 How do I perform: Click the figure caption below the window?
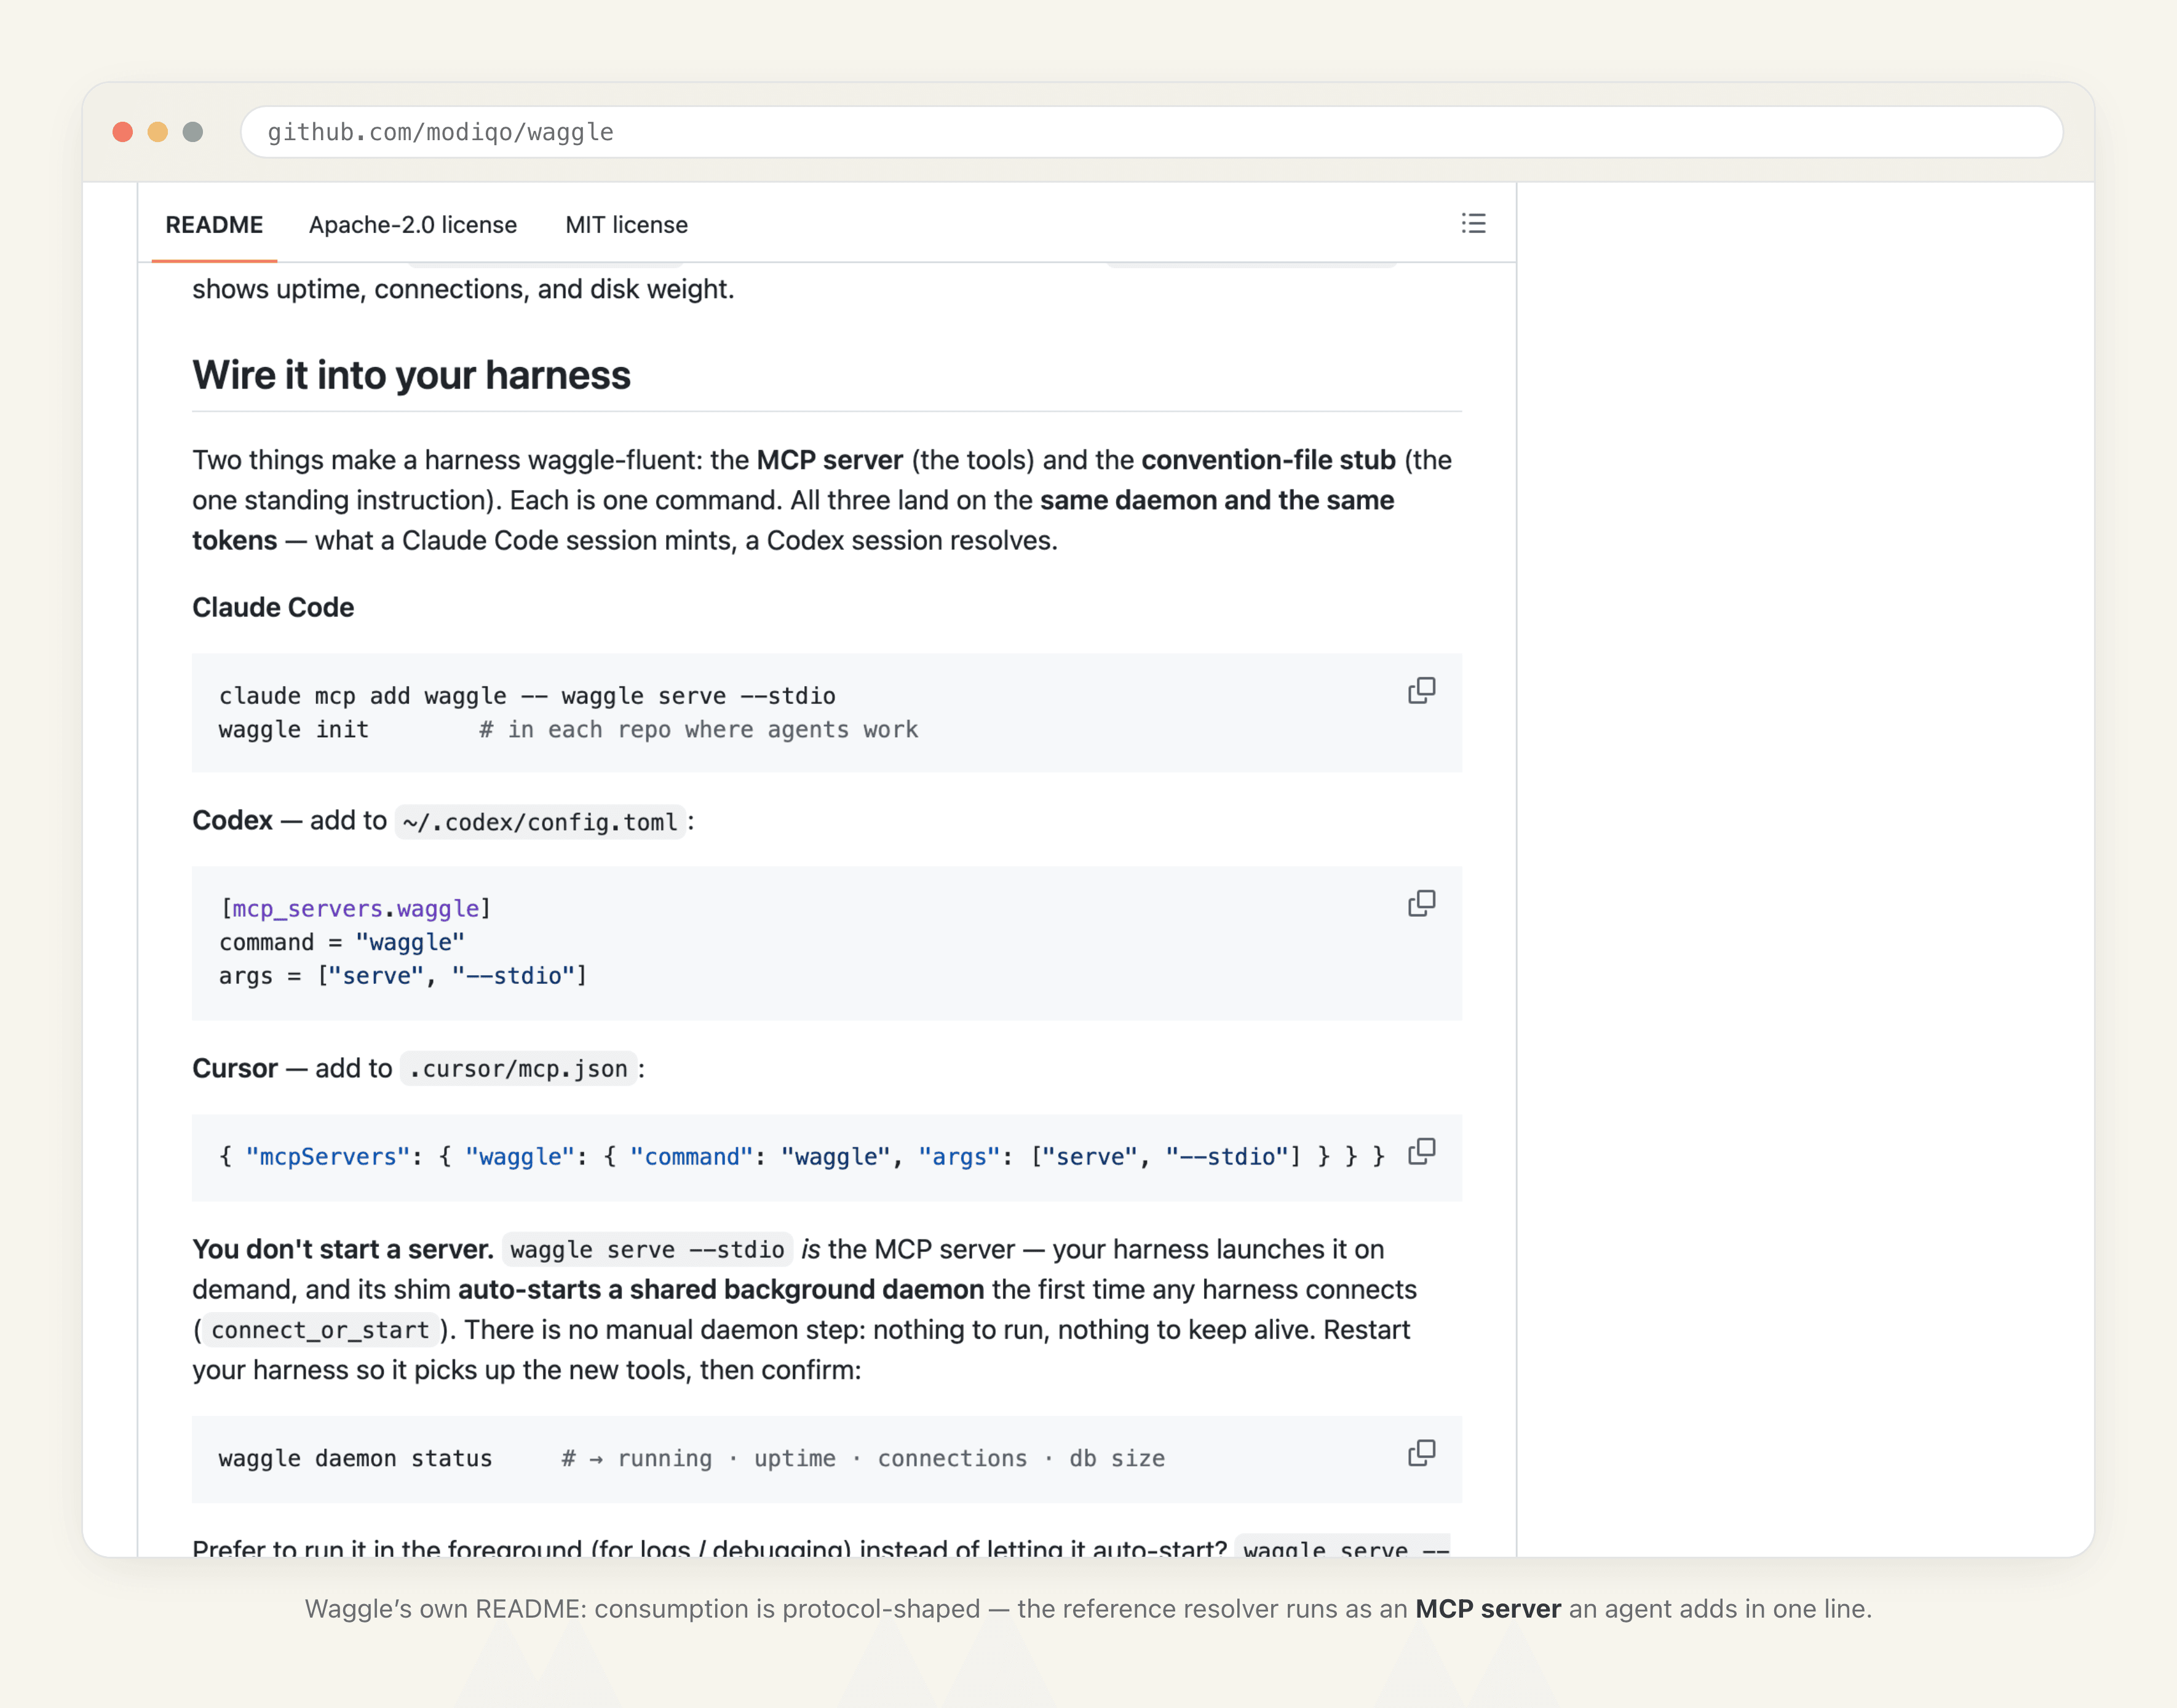[x=1088, y=1608]
